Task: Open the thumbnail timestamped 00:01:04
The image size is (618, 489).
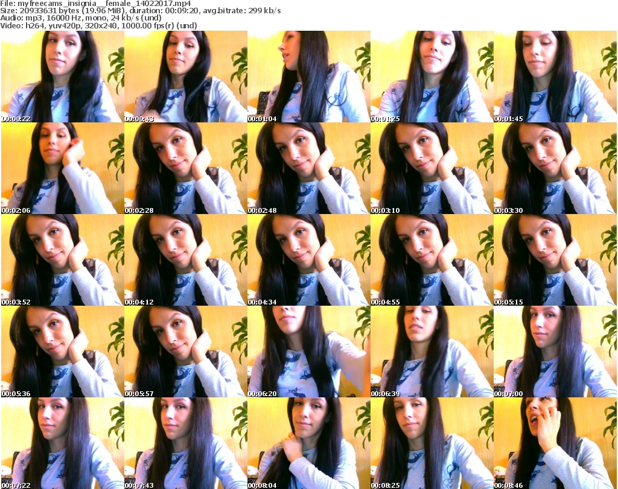Action: [x=308, y=77]
